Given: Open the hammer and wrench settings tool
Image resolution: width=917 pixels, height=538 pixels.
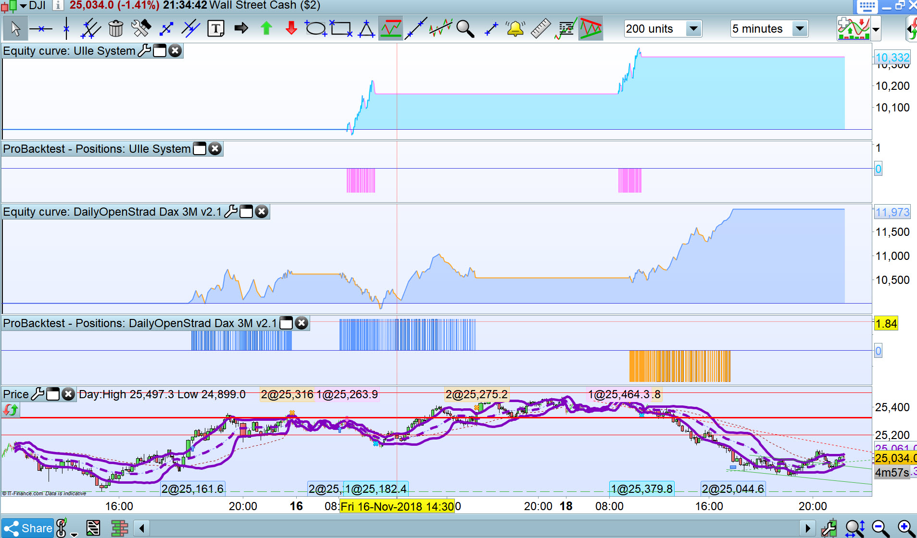Looking at the screenshot, I should click(x=141, y=29).
